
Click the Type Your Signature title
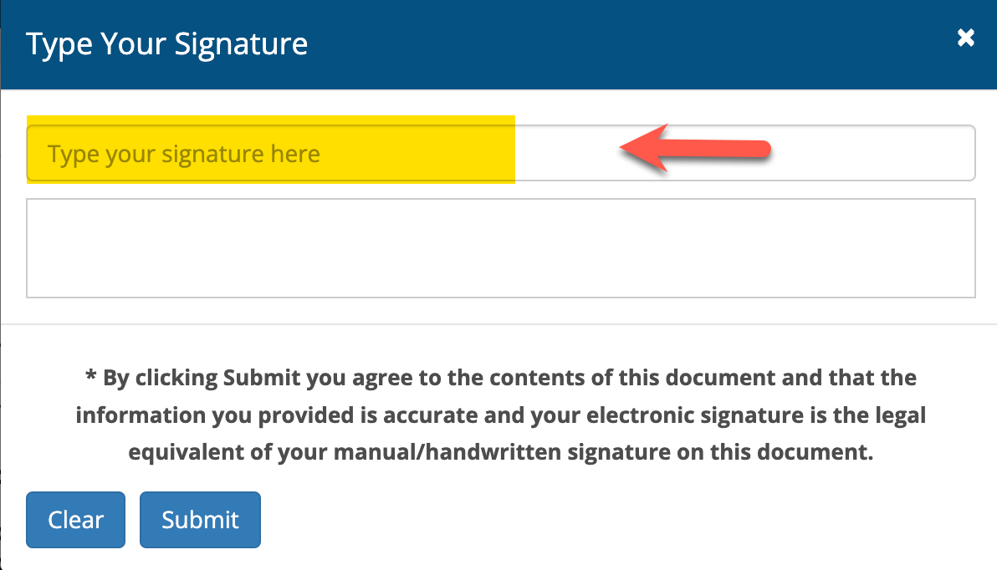167,43
